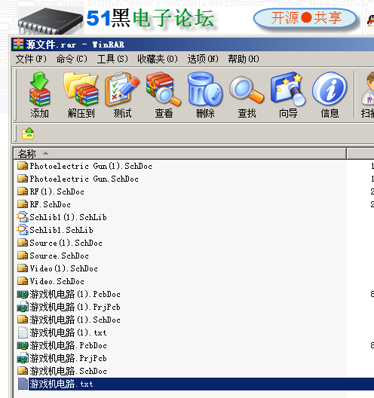Click the 测试 (Test) toolbar icon
Screen dimensions: 374x398
pos(122,89)
